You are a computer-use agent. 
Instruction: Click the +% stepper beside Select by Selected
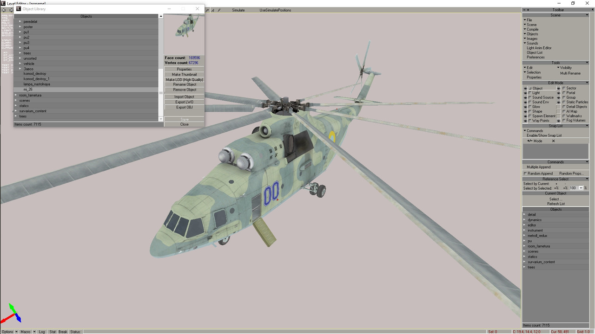pyautogui.click(x=565, y=188)
